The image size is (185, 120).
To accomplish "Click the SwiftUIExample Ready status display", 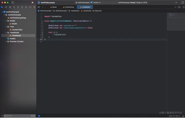I will point(133,3).
